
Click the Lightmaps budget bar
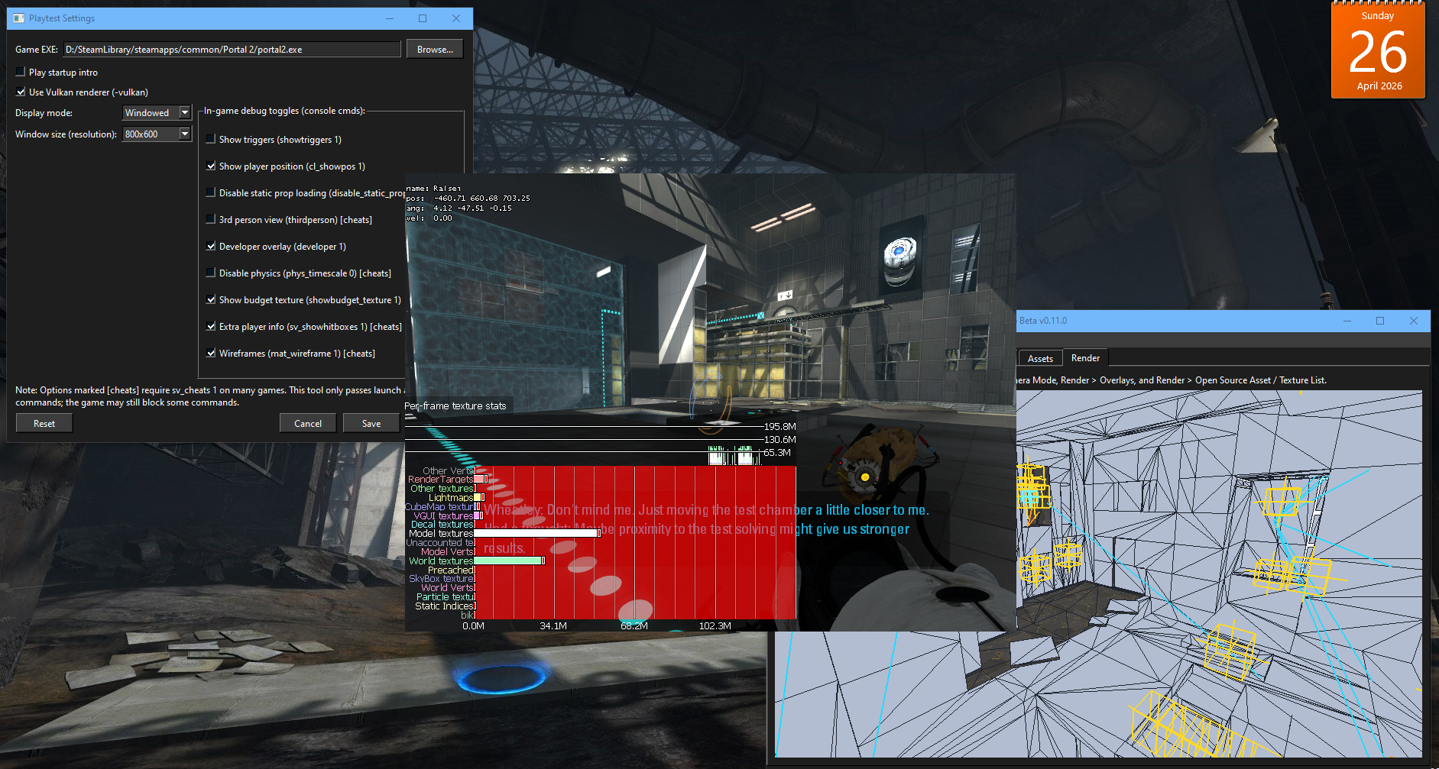click(x=479, y=497)
